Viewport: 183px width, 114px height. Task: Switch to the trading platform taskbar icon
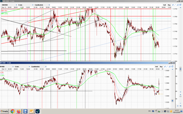[x=38, y=111]
